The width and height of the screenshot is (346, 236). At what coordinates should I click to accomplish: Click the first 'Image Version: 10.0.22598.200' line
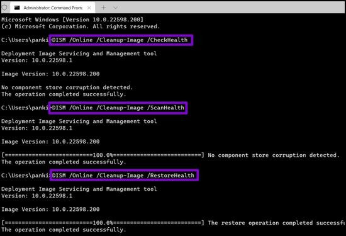point(50,74)
